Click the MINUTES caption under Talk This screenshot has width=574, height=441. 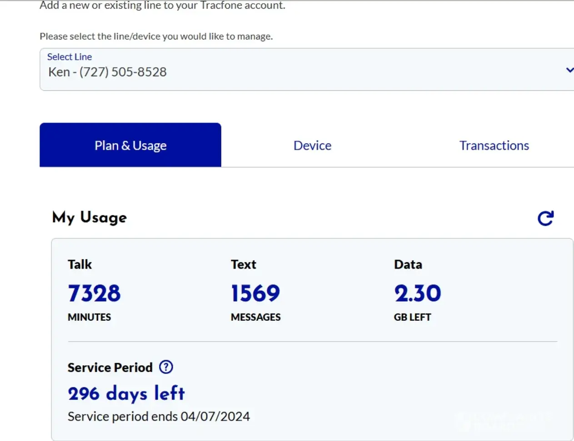coord(89,317)
